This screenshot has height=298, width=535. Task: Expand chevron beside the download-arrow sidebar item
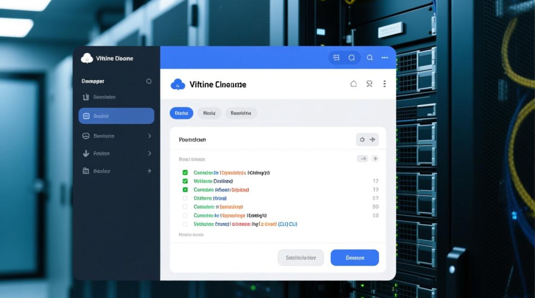coord(150,153)
